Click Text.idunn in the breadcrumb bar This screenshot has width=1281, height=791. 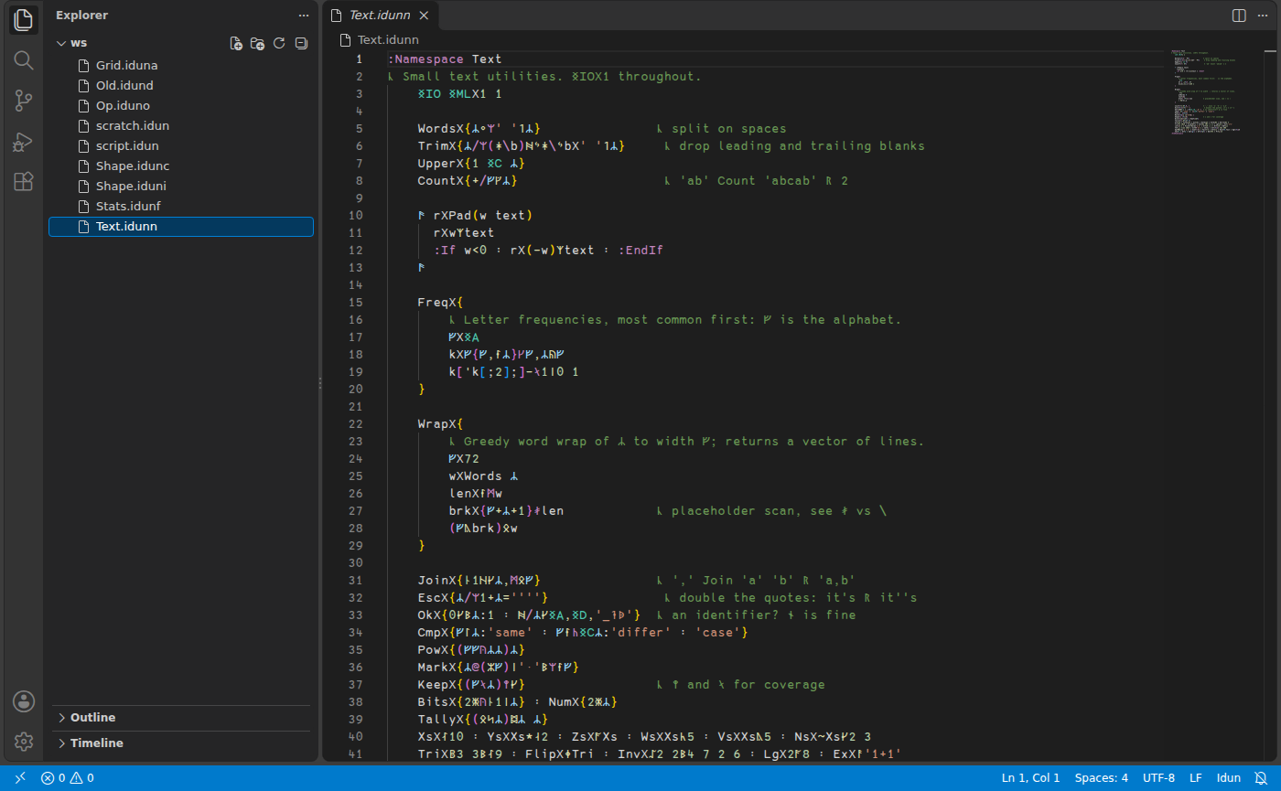click(x=388, y=39)
